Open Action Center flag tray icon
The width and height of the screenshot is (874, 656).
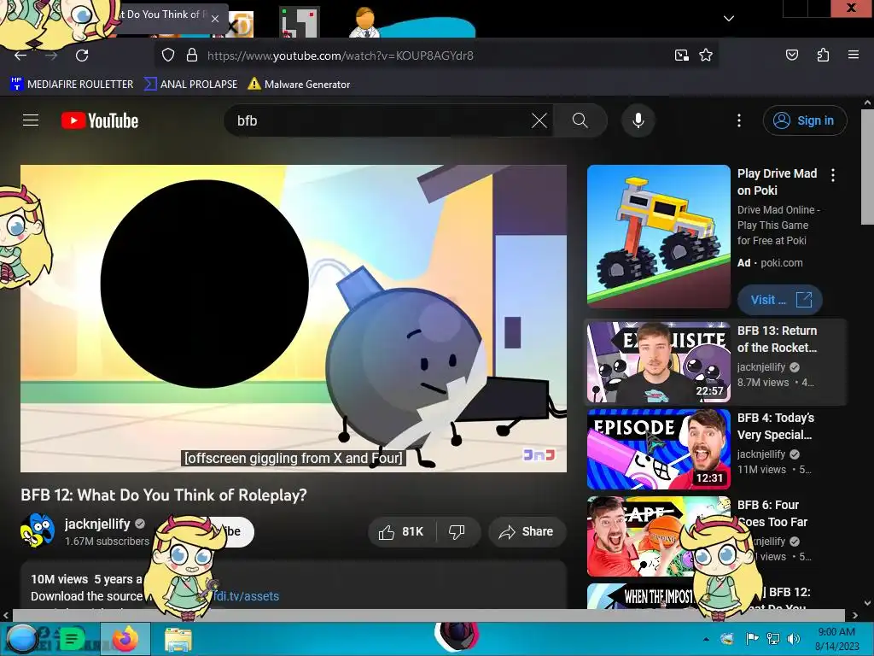coord(751,639)
